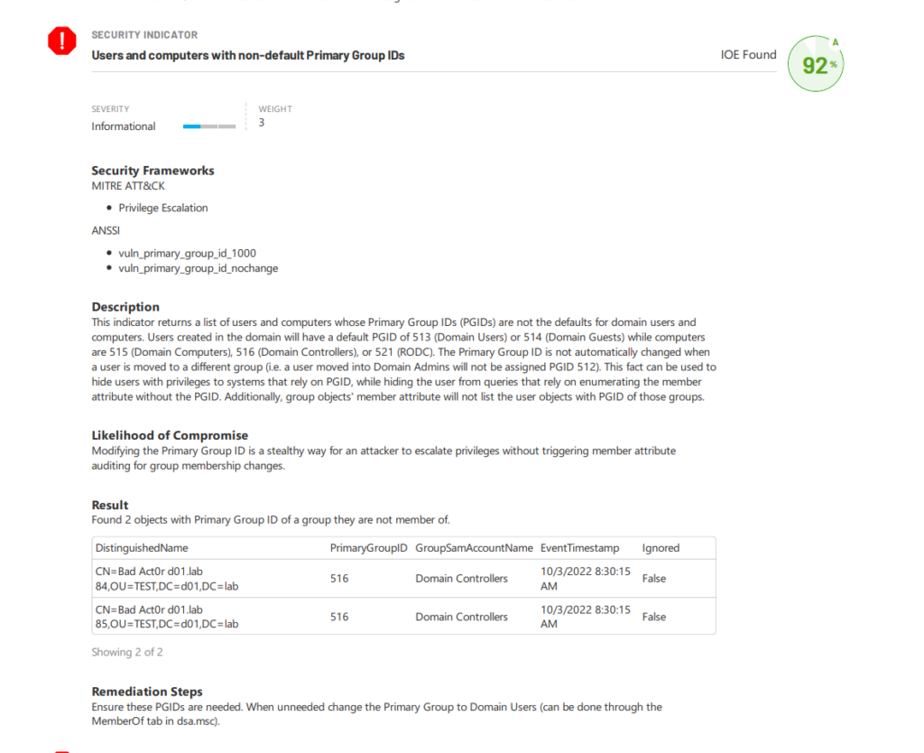Click the EventTimestamp column header
The image size is (924, 753).
[x=580, y=548]
